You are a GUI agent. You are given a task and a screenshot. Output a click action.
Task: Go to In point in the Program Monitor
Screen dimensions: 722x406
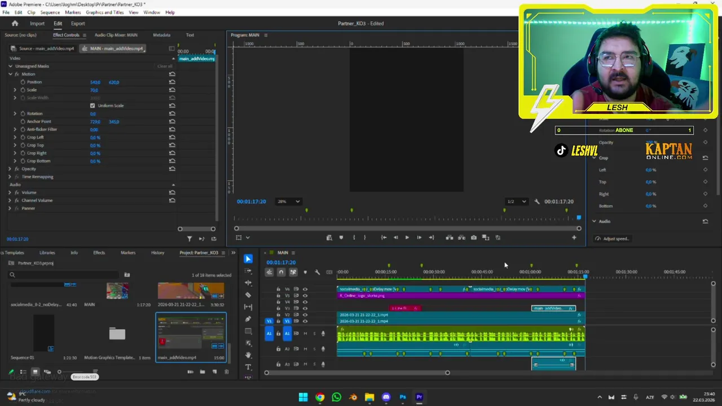pos(384,237)
